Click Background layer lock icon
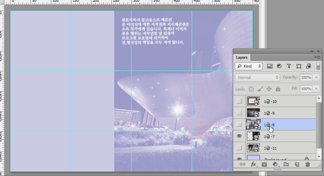Screen dimensions: 324x176 (x=307, y=158)
